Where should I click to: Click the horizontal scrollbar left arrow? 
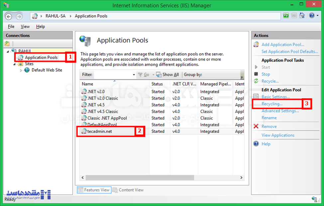click(x=83, y=177)
